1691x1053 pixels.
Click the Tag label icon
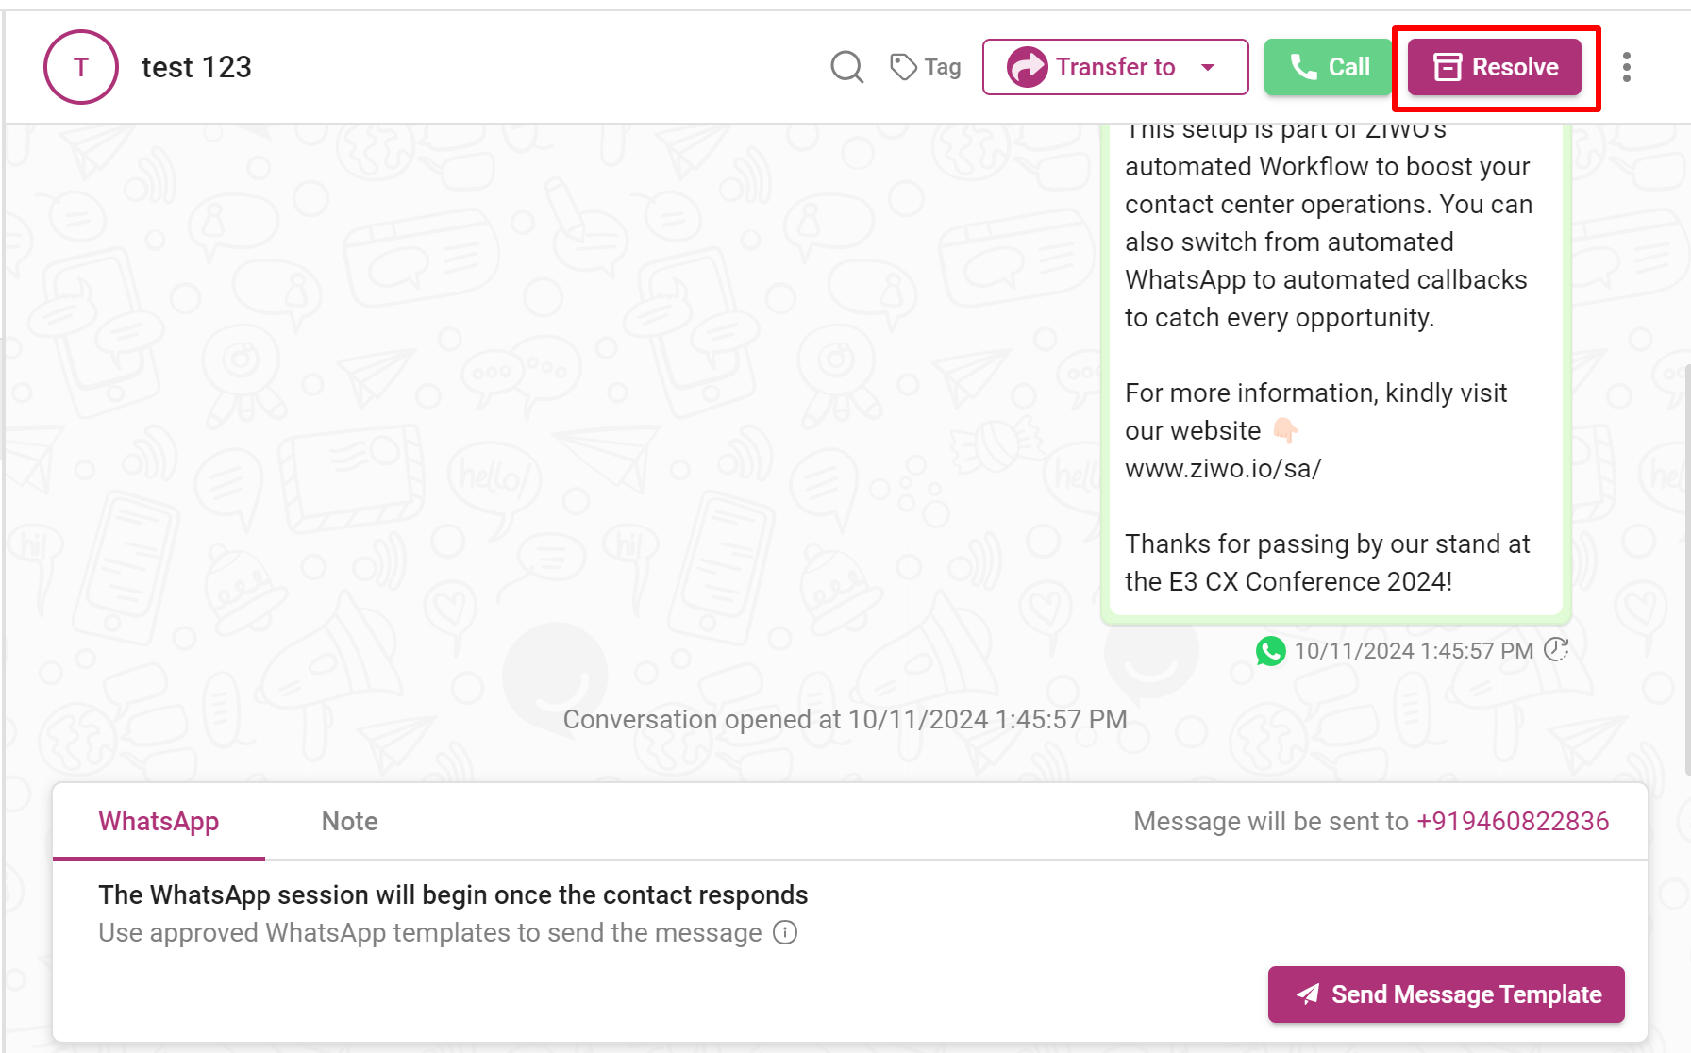click(x=903, y=67)
